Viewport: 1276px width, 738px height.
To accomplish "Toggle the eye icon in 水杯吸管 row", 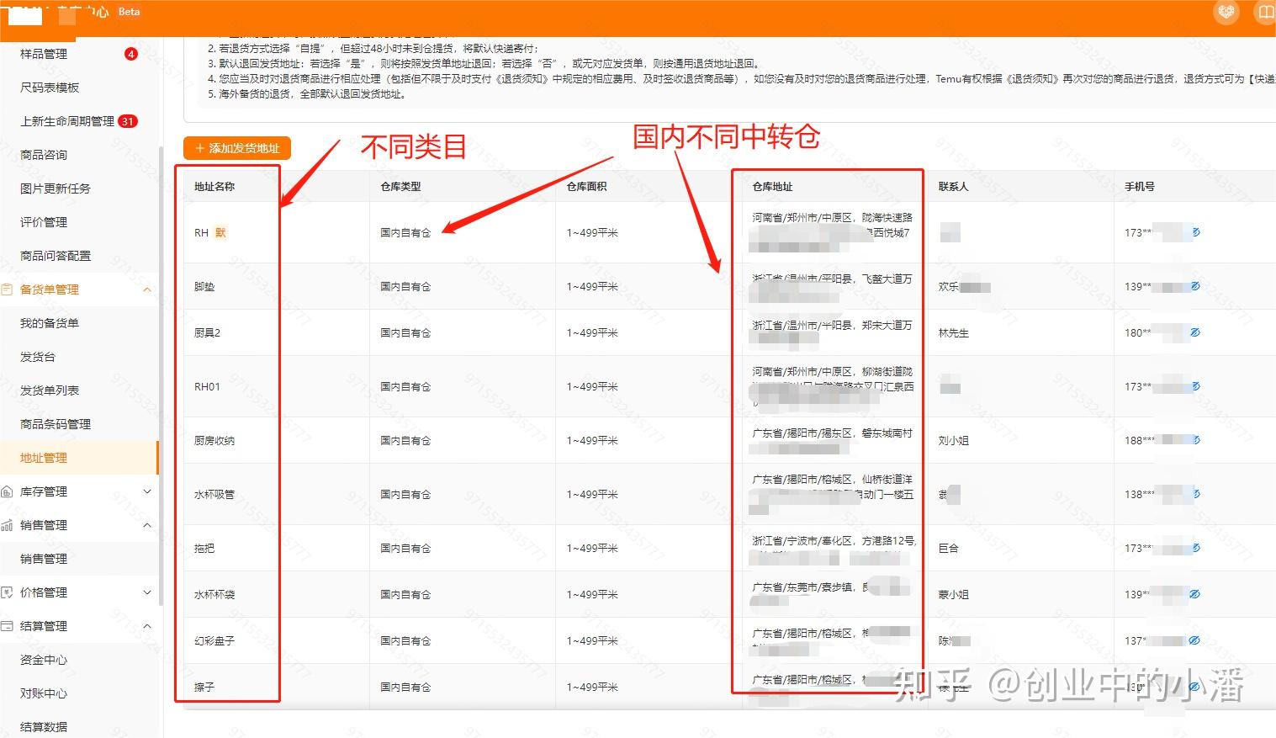I will coord(1195,494).
